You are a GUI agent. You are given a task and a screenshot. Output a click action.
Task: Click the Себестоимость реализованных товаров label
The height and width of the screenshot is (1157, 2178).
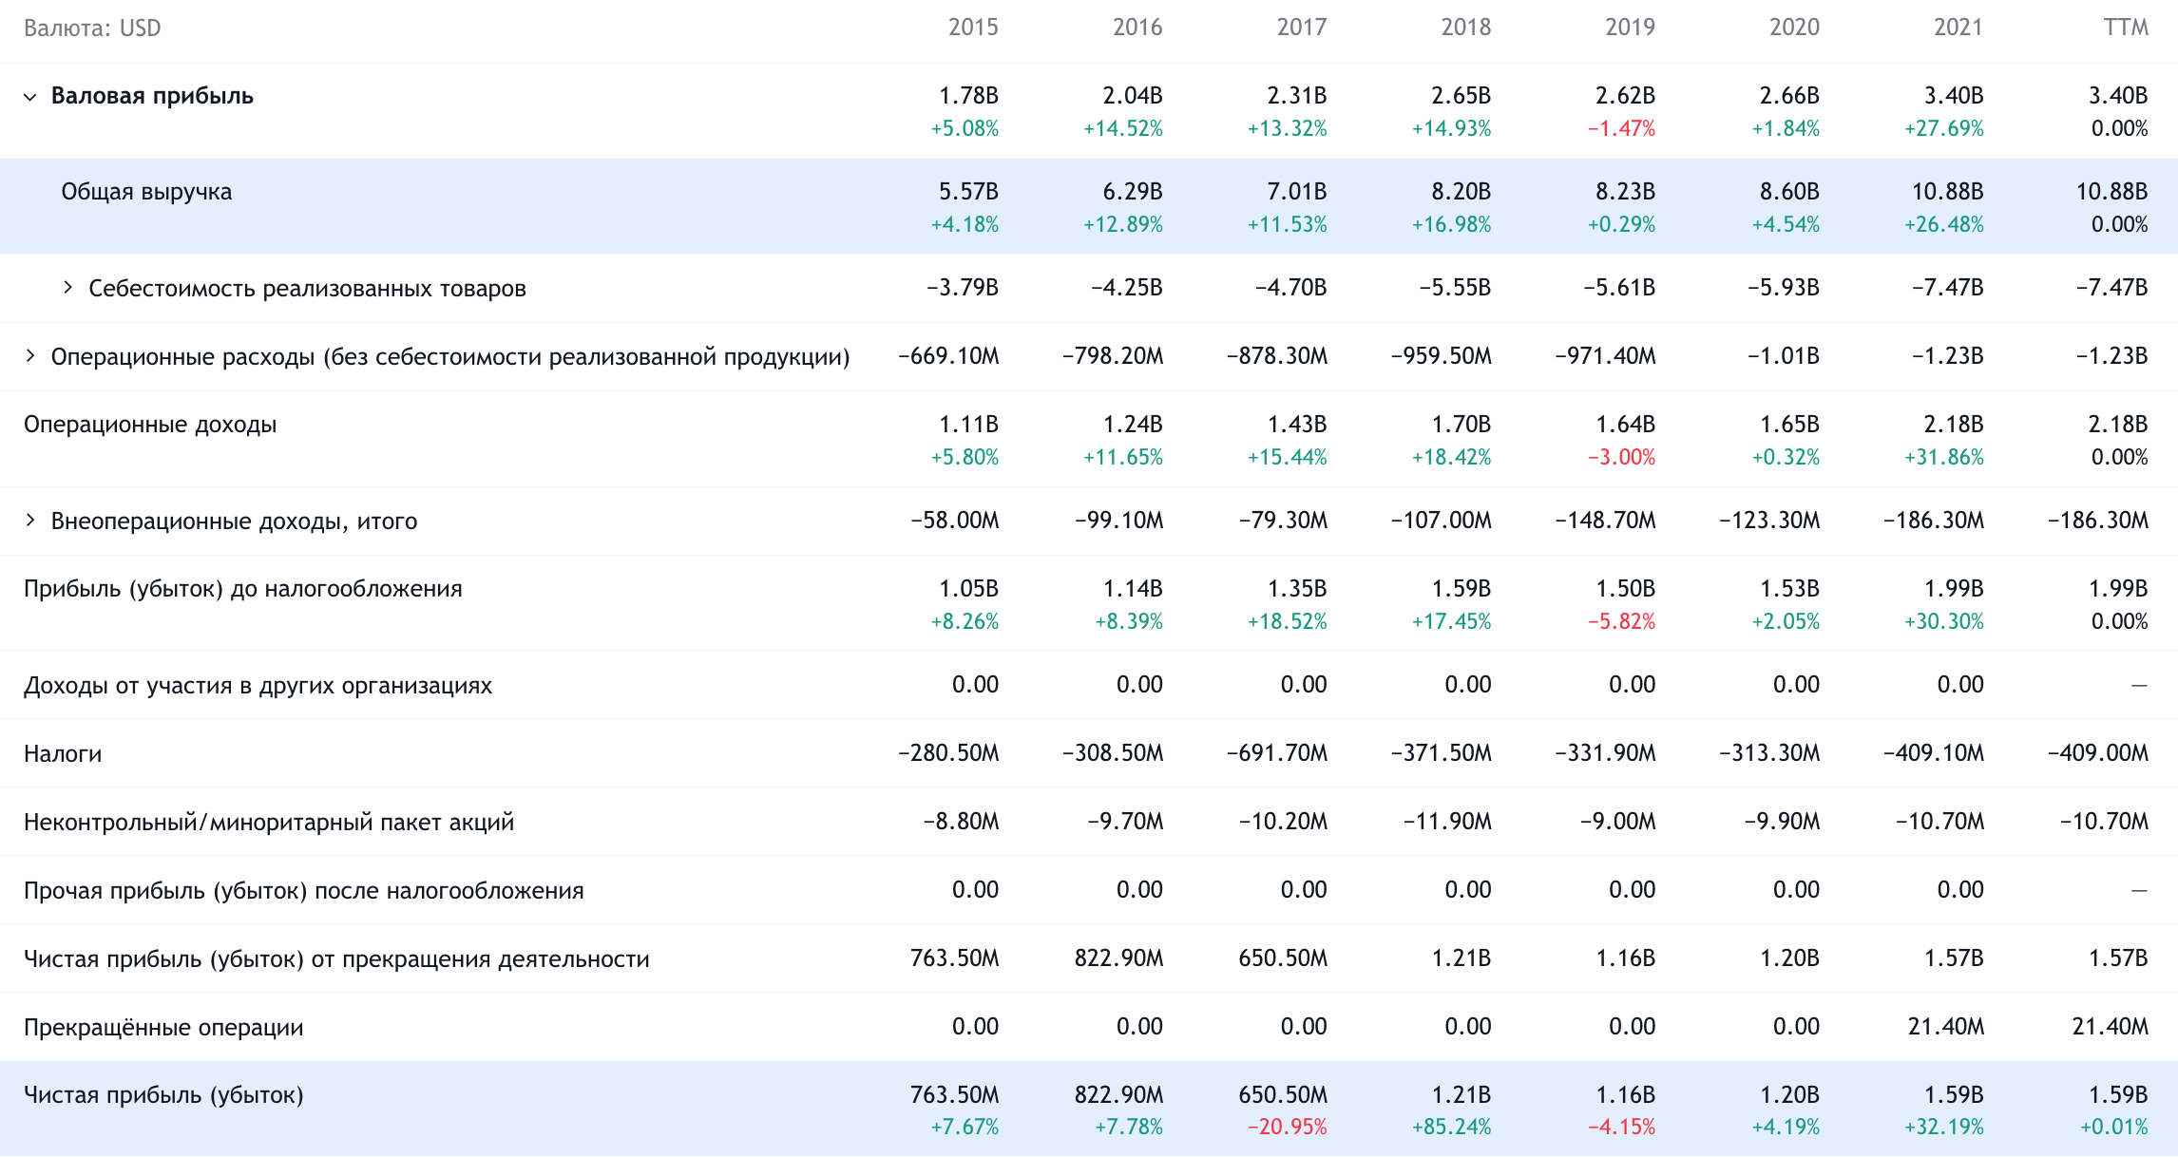[307, 289]
